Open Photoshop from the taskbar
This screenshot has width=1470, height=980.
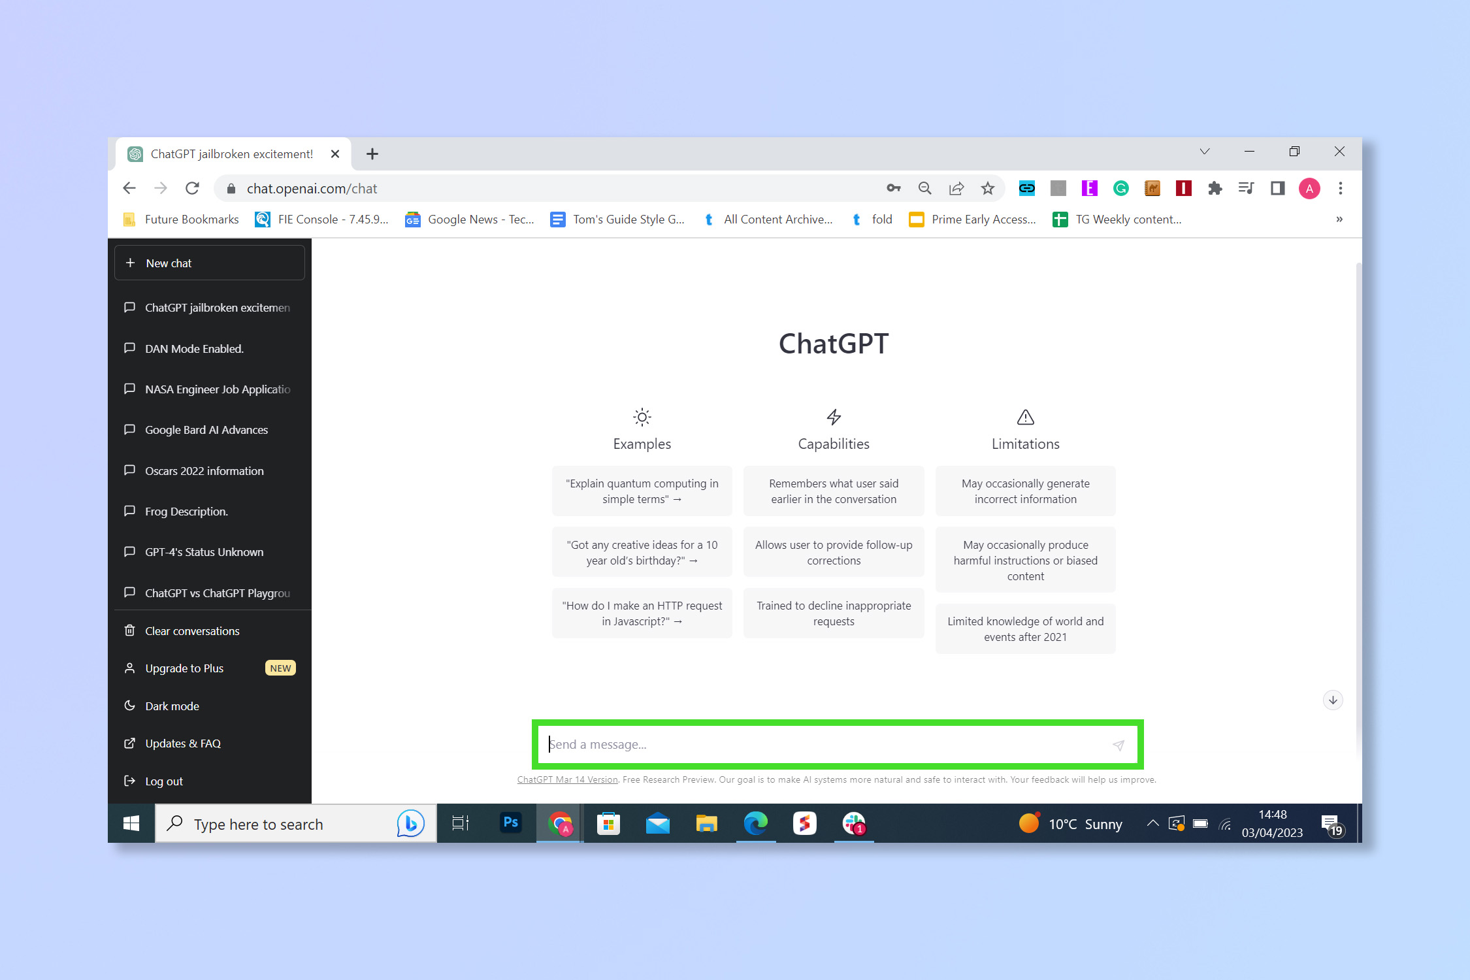pyautogui.click(x=510, y=824)
